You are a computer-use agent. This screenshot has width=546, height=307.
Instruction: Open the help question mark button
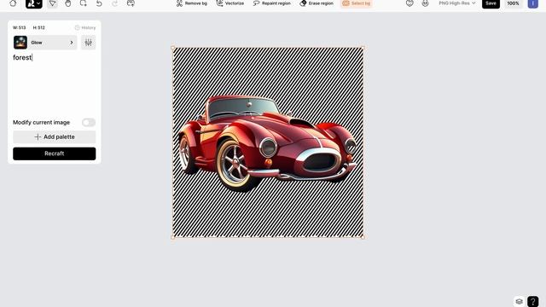[x=532, y=301]
